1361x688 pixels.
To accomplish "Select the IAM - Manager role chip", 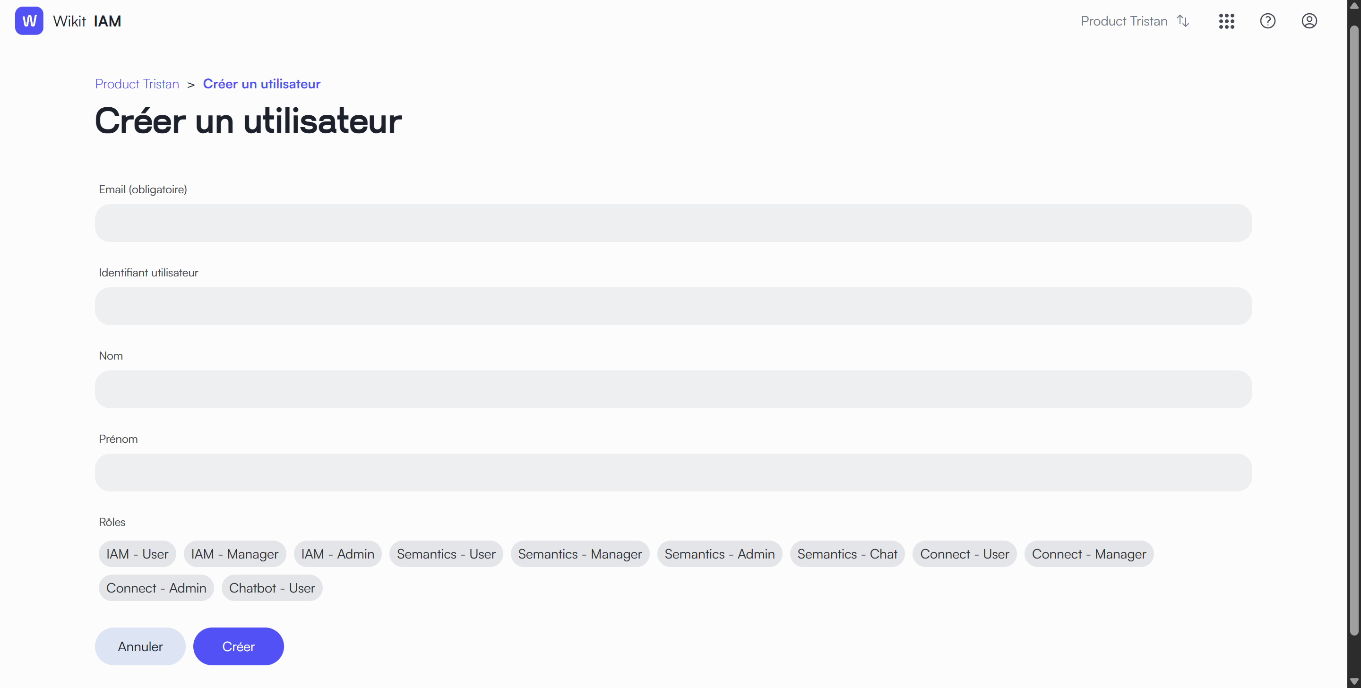I will coord(234,554).
